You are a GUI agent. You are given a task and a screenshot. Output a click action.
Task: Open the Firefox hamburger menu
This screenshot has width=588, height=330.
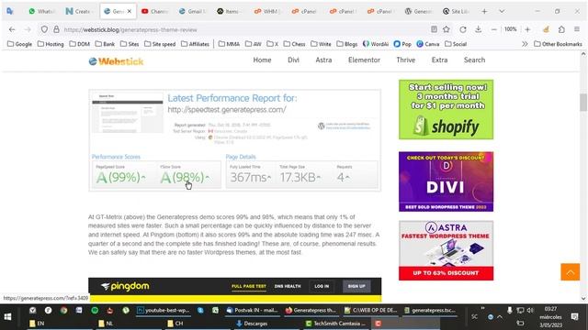point(577,29)
